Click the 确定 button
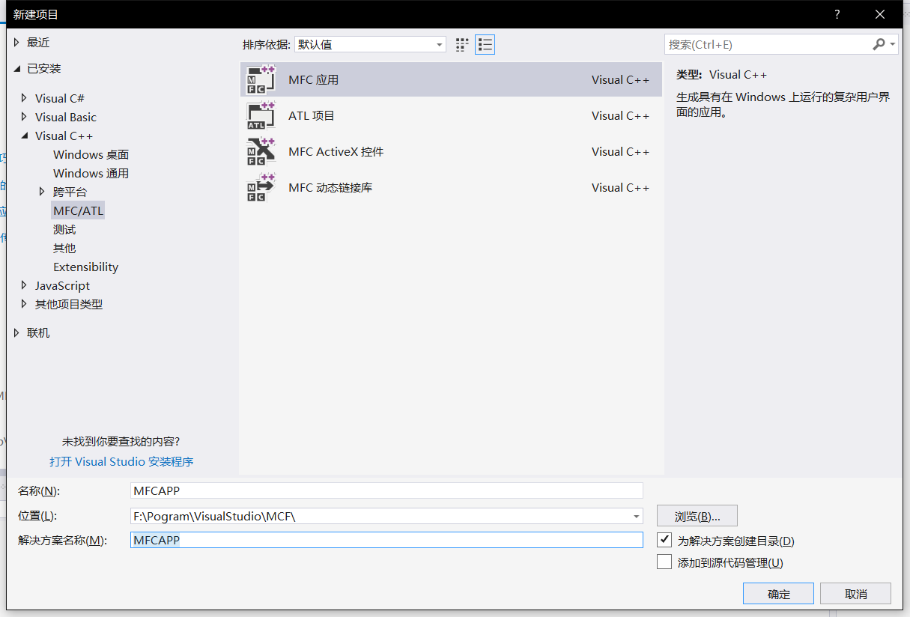The image size is (910, 617). coord(778,594)
